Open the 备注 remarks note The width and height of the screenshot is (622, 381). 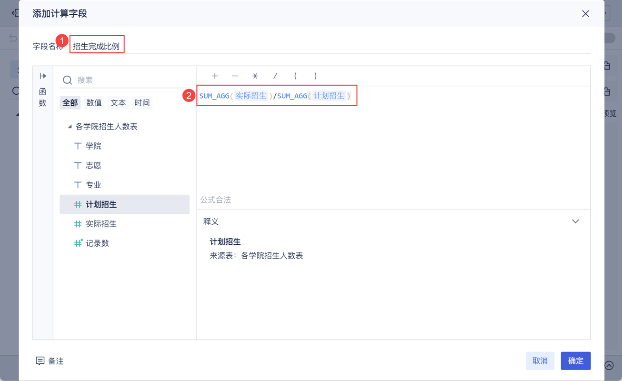point(50,361)
